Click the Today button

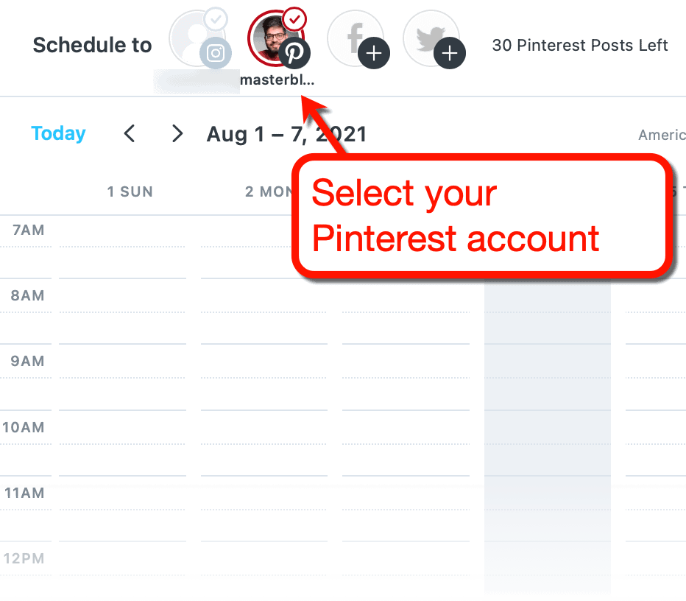(58, 133)
